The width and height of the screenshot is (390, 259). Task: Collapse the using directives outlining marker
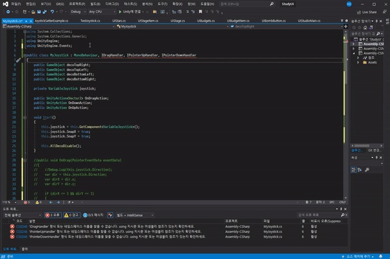coord(25,32)
